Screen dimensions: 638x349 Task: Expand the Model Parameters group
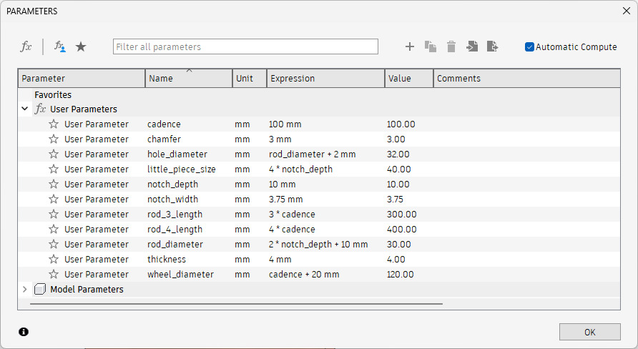25,290
